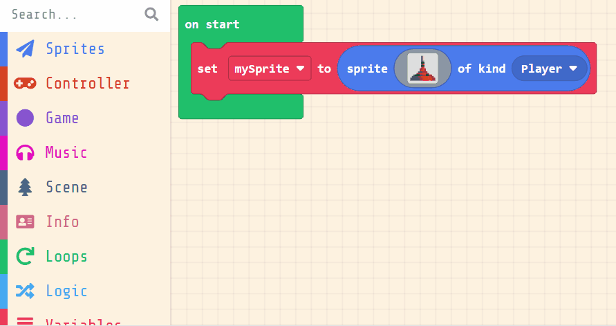Open the Controller category label
The width and height of the screenshot is (616, 326).
(87, 84)
